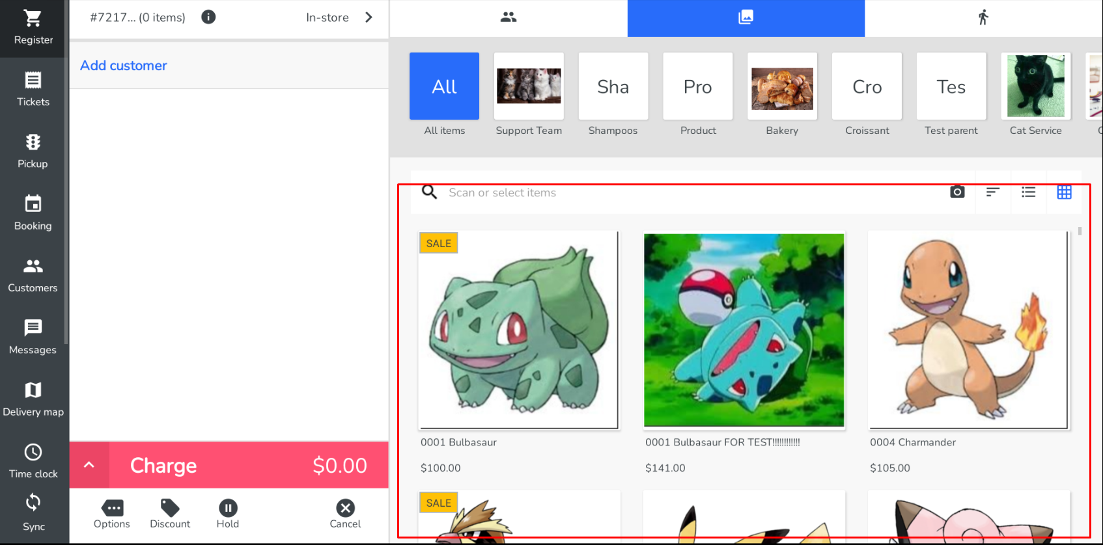This screenshot has height=545, width=1103.
Task: Switch to the customers tab at top
Action: 509,18
